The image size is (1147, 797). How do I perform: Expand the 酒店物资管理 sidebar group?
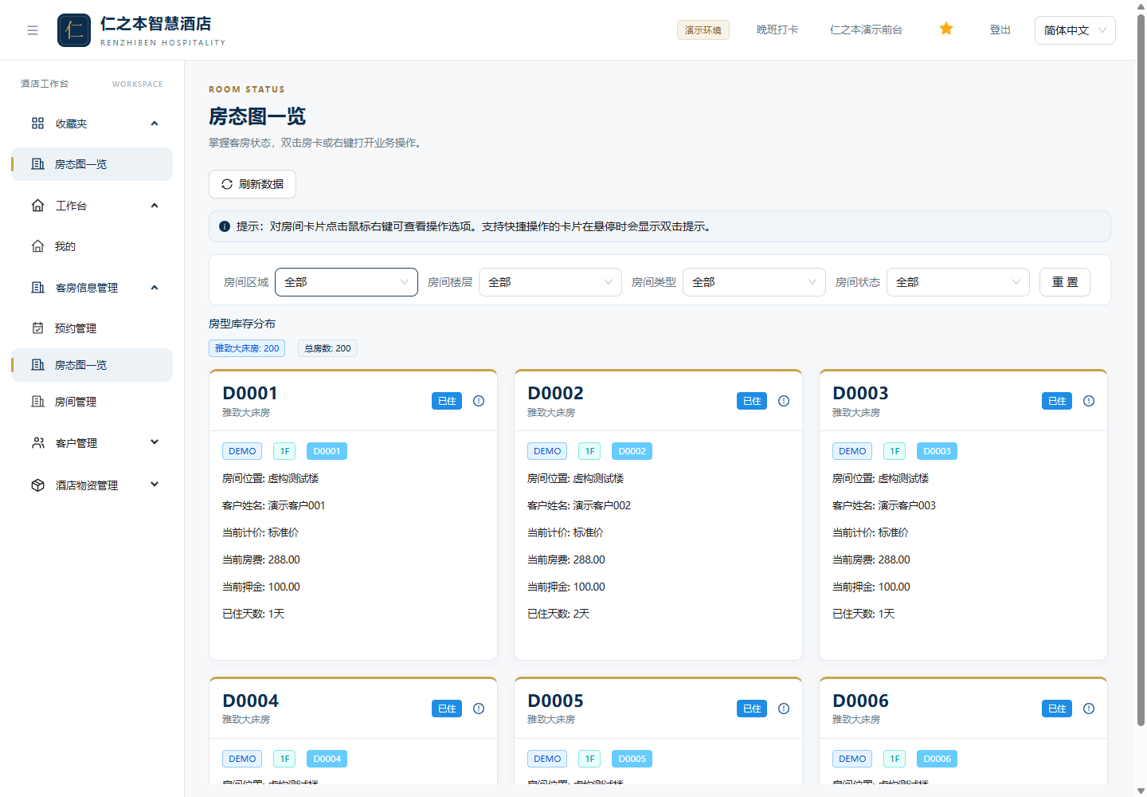point(155,485)
